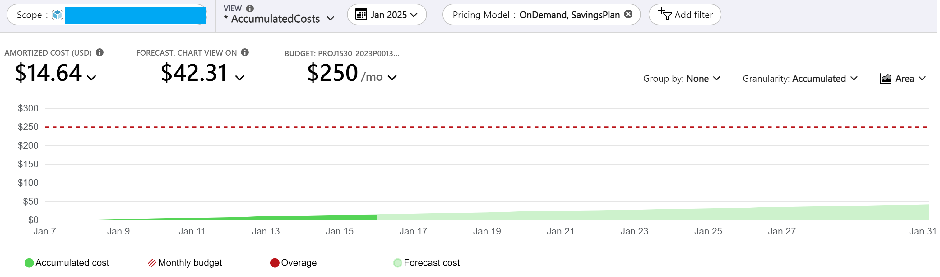Click the info icon next to VIEW
Screen dimensions: 940x277
click(250, 8)
